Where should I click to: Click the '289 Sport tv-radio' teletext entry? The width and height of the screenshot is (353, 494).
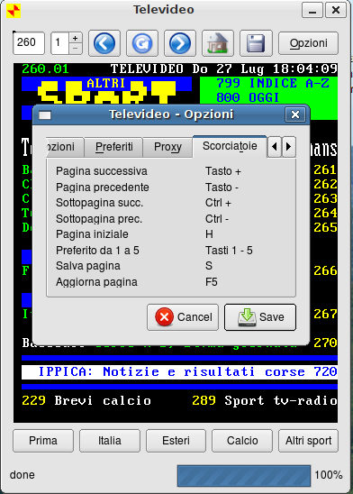coord(265,401)
